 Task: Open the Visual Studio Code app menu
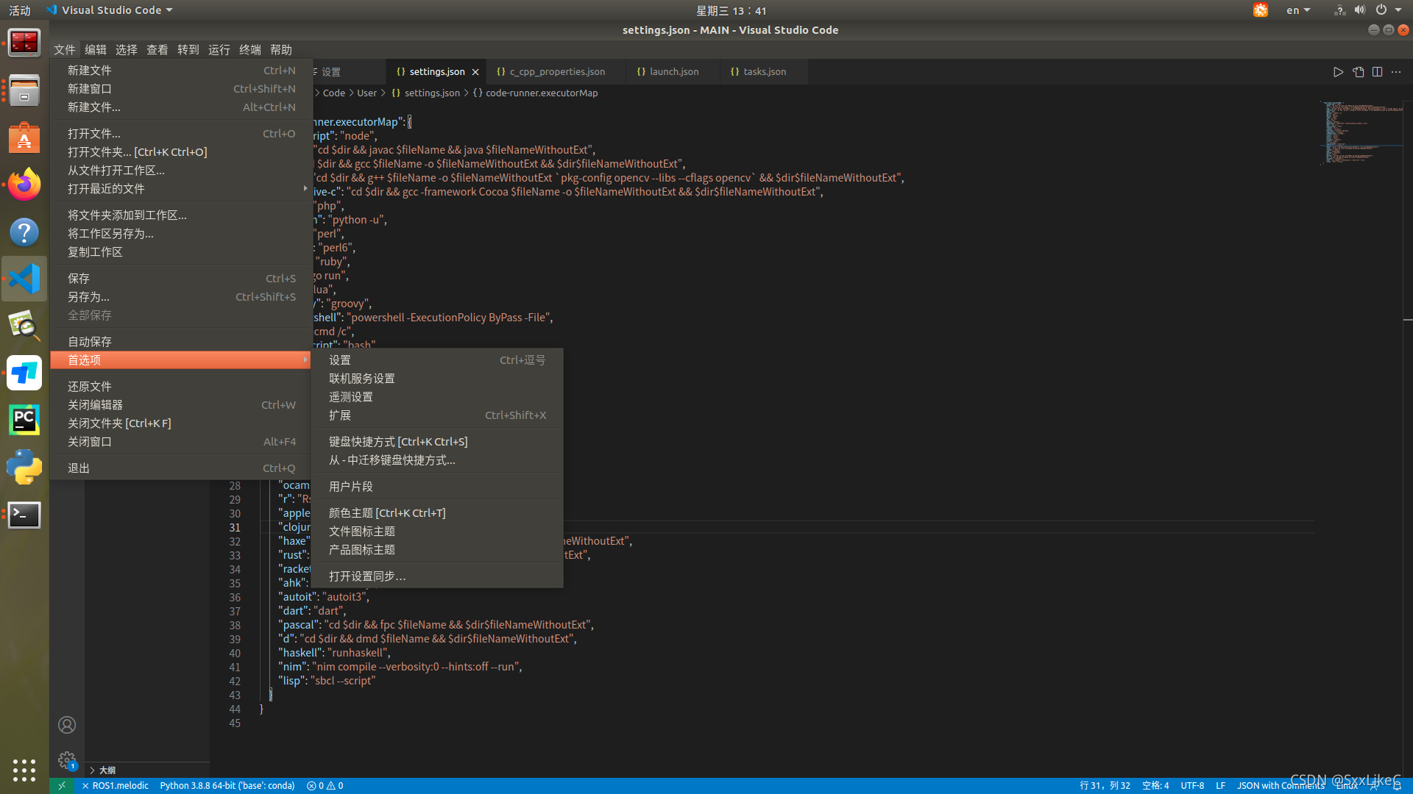click(x=110, y=10)
